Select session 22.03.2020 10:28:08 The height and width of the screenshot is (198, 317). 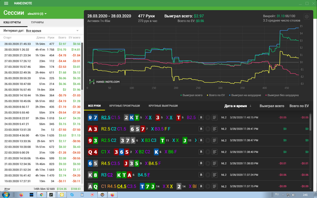[x=40, y=147]
